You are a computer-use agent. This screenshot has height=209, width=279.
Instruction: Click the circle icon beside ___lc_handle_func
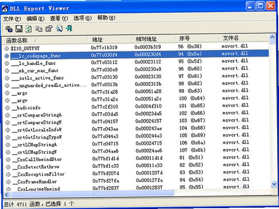[x=7, y=63]
